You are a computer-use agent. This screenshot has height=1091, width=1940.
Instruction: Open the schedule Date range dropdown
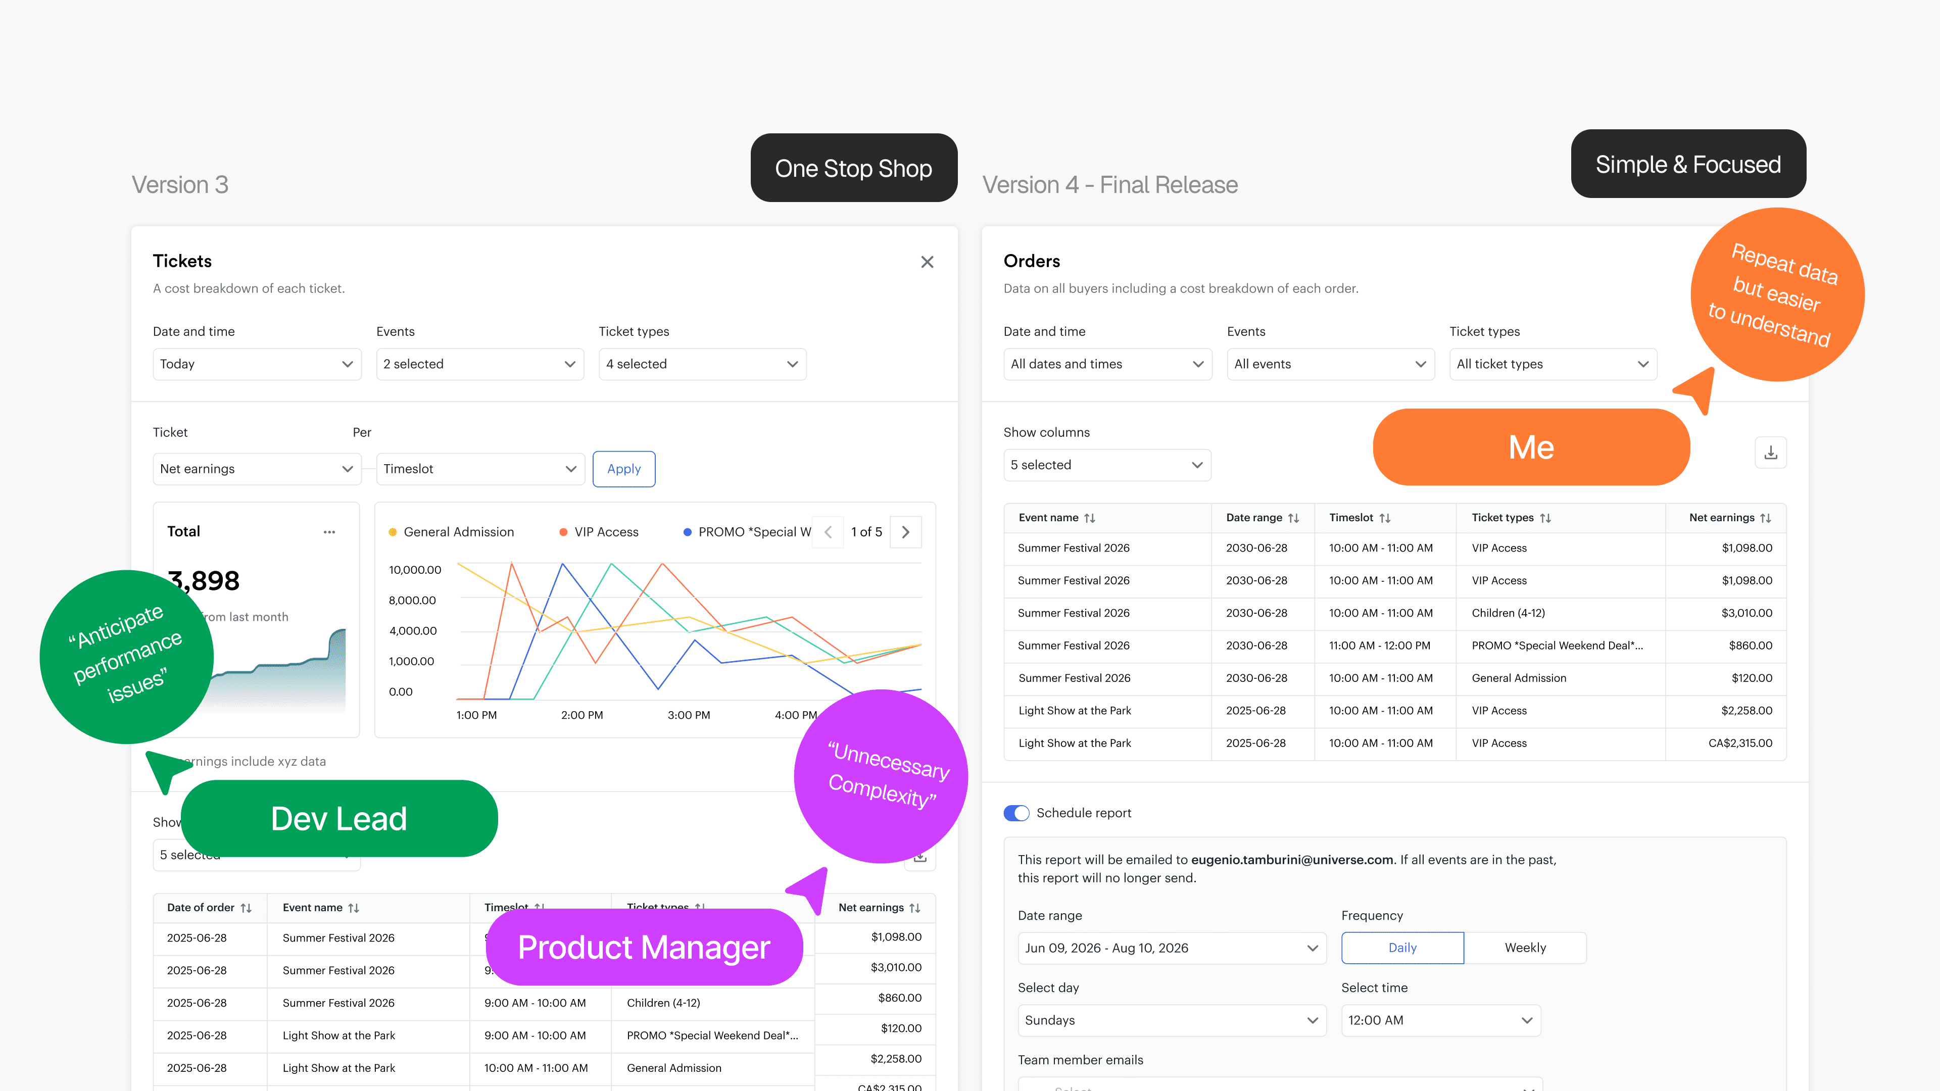click(x=1172, y=948)
